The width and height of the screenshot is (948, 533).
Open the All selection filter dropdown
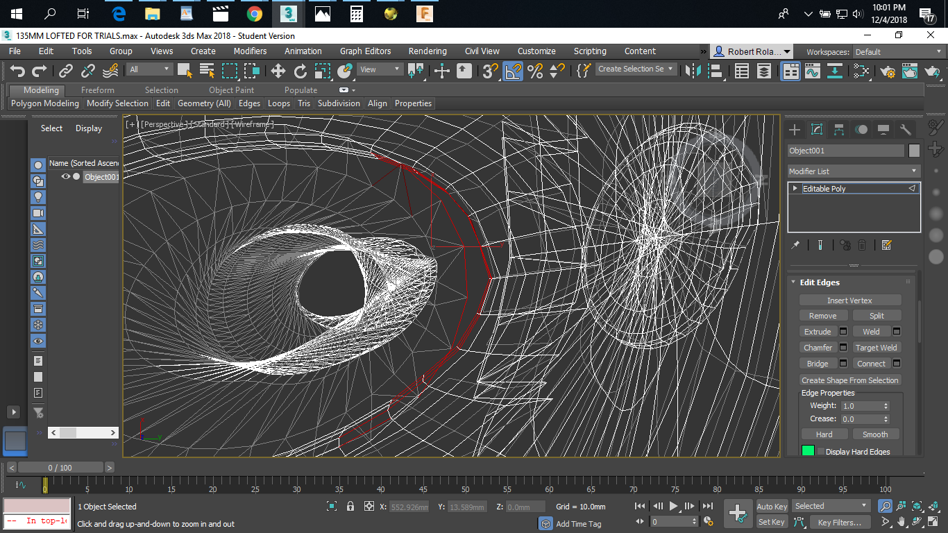click(149, 69)
